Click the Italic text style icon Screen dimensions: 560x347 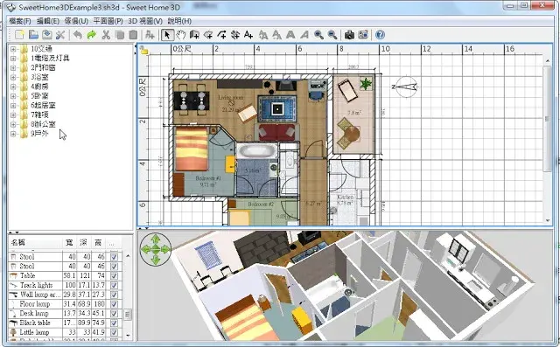[304, 35]
